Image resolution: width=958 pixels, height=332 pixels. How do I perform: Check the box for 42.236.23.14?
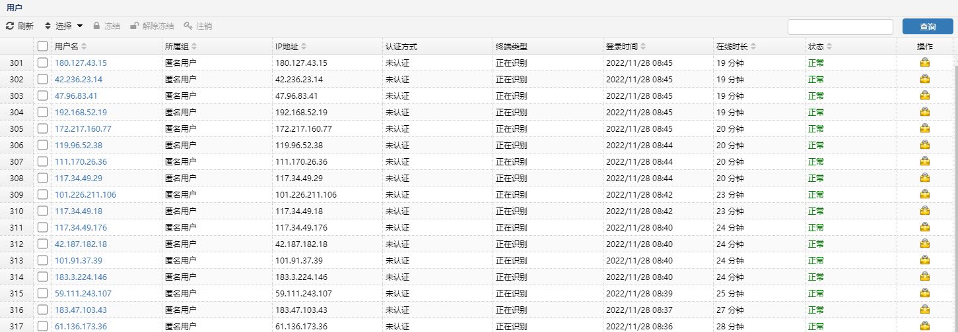coord(42,79)
